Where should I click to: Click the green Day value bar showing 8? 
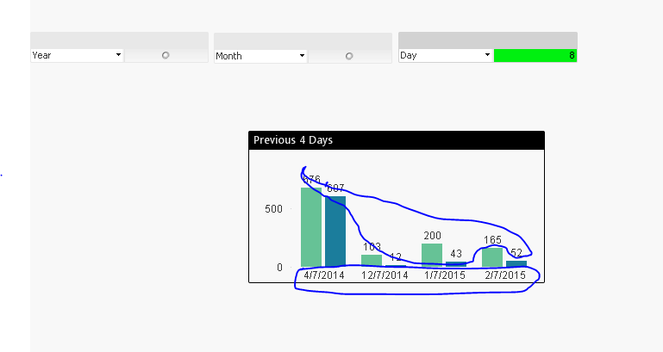click(x=535, y=55)
